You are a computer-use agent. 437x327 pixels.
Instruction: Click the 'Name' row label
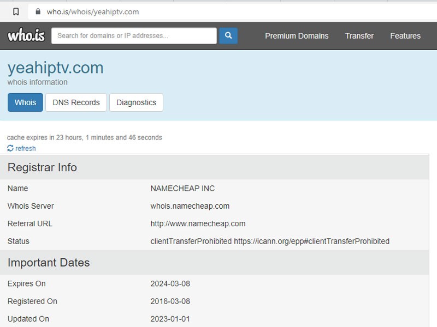click(x=17, y=188)
